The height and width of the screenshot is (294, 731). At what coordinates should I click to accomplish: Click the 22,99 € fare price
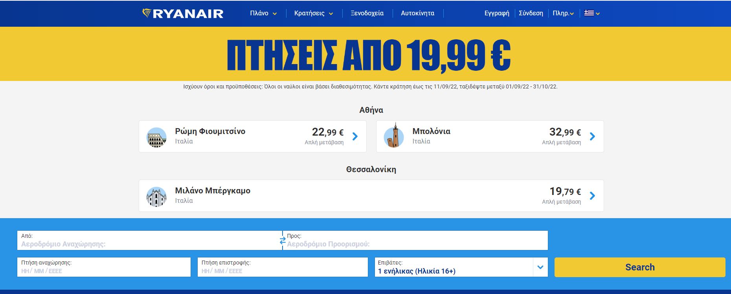pyautogui.click(x=328, y=132)
